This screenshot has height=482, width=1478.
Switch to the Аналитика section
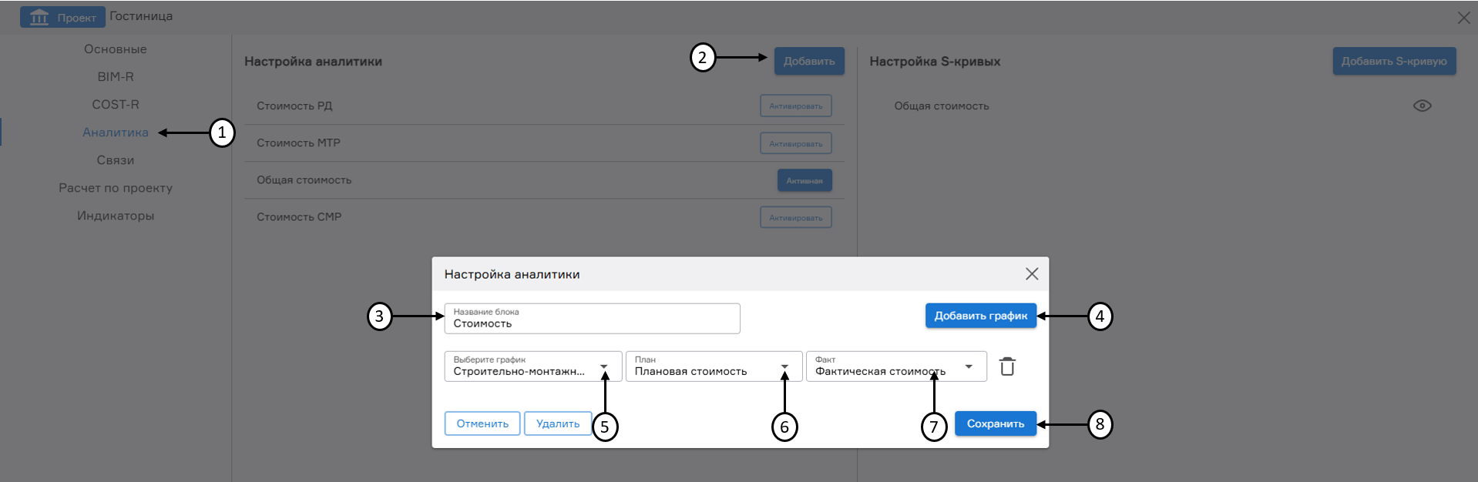click(114, 132)
